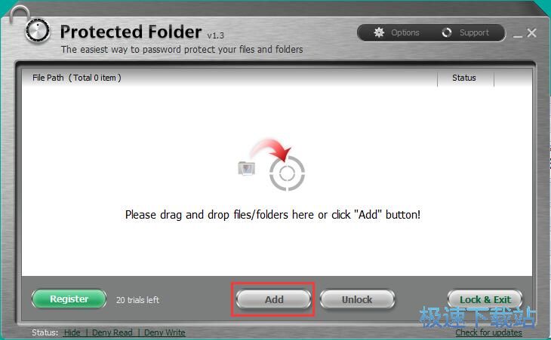551x340 pixels.
Task: Click the Add button
Action: tap(274, 299)
